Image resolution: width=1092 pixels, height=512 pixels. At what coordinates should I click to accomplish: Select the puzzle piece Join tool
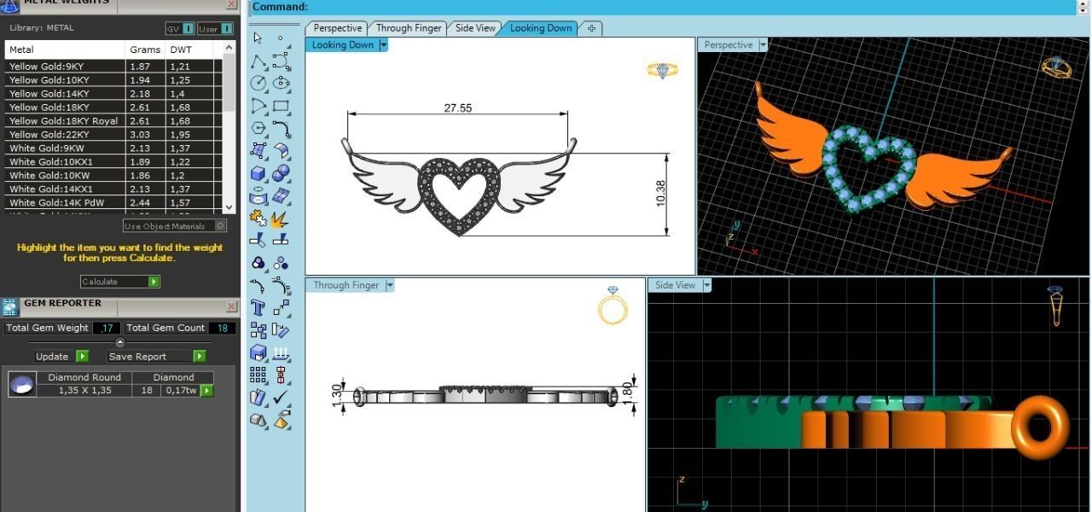tap(258, 218)
